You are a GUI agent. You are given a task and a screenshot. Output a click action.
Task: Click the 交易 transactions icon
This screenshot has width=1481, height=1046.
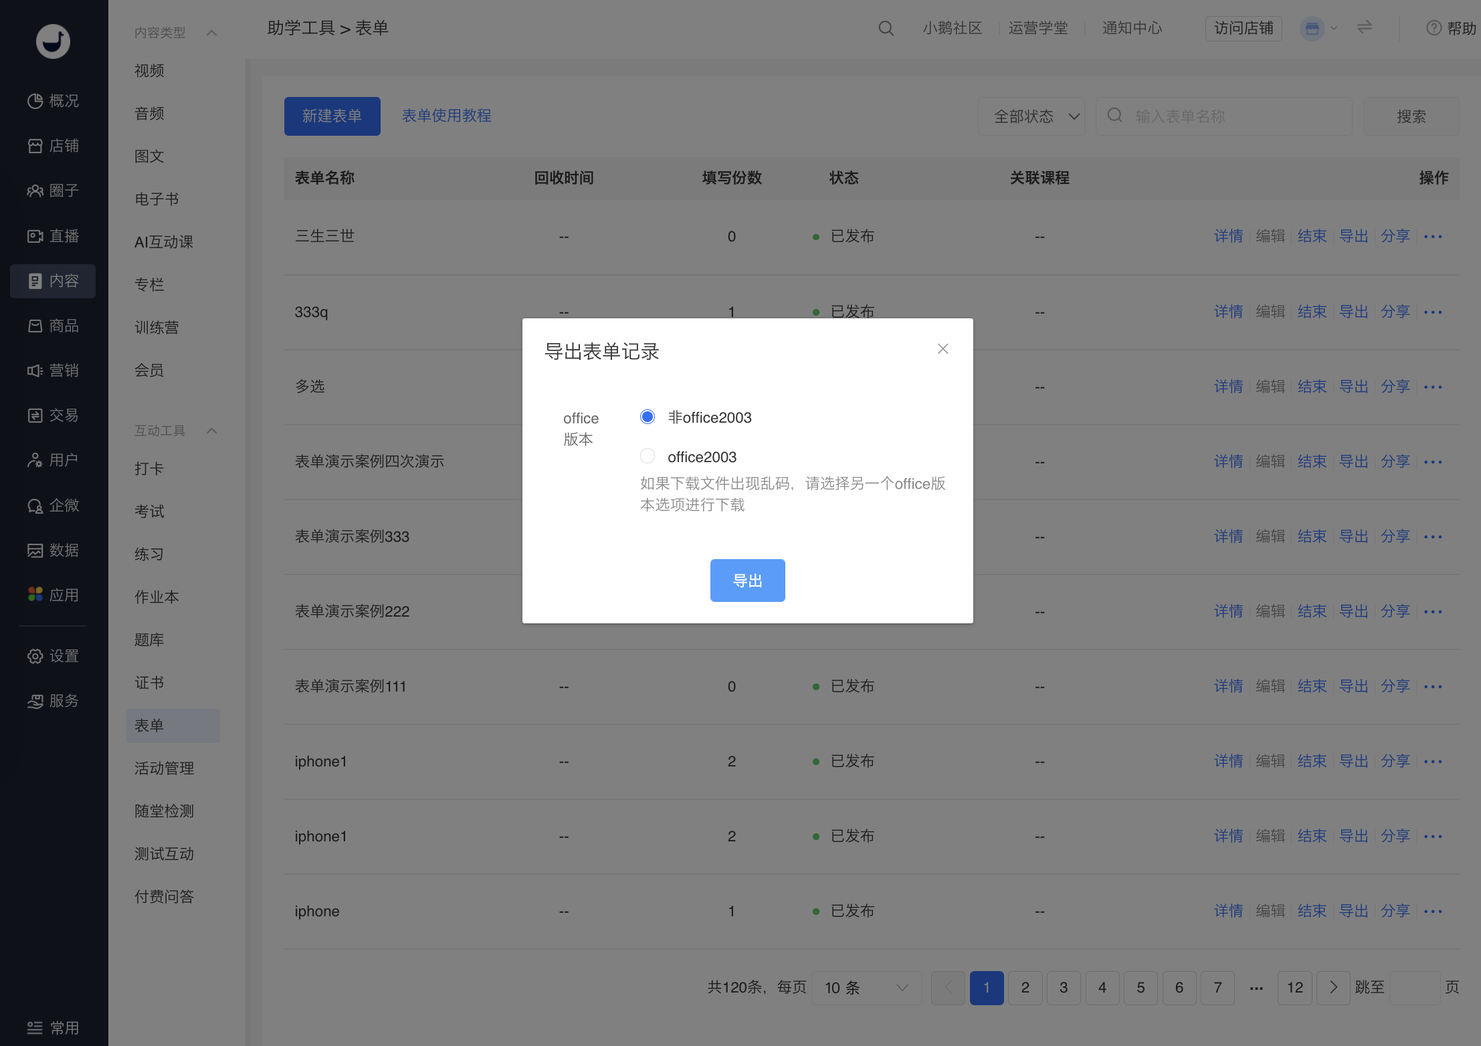(x=35, y=415)
